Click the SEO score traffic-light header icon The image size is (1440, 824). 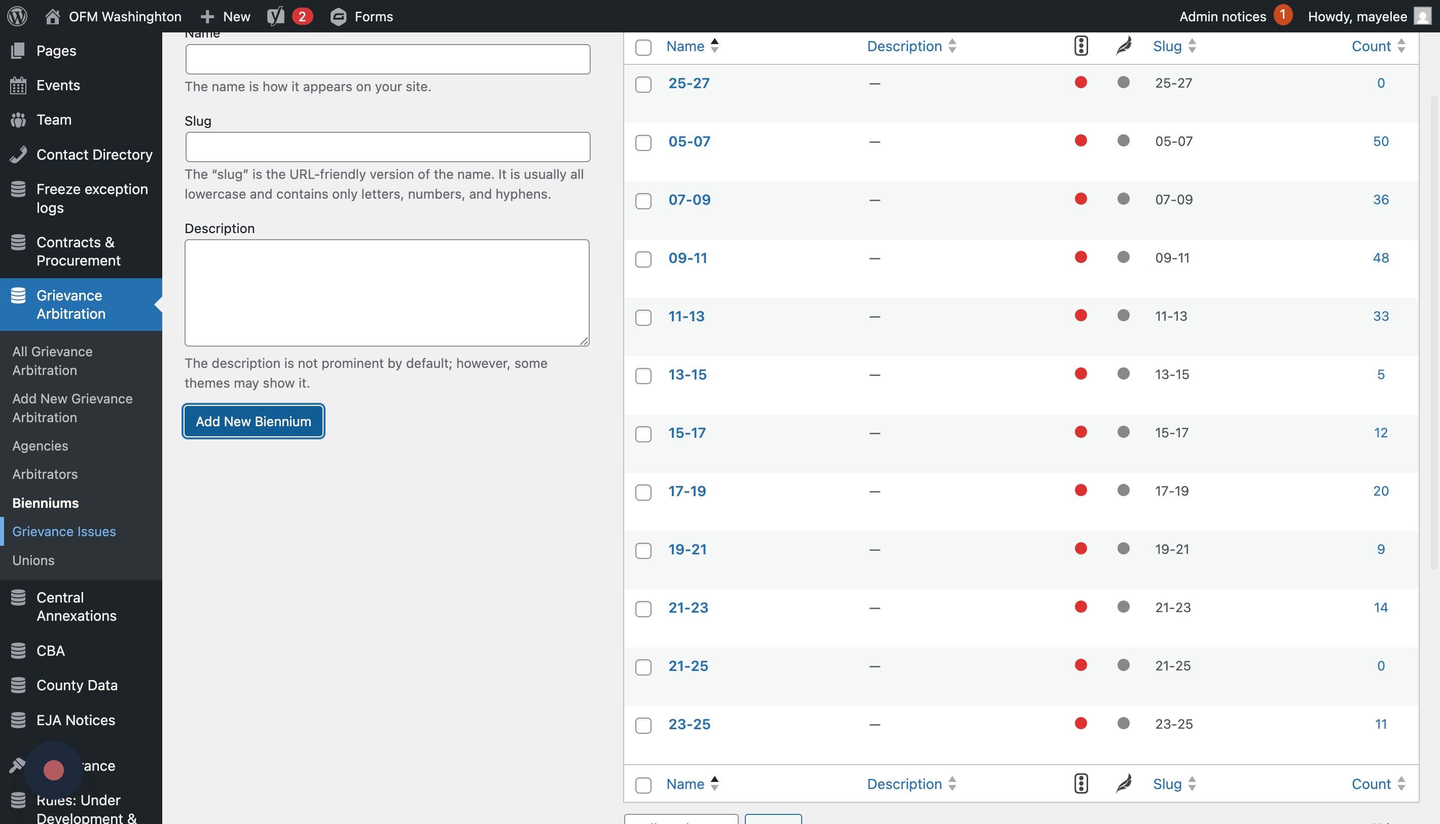(x=1081, y=46)
